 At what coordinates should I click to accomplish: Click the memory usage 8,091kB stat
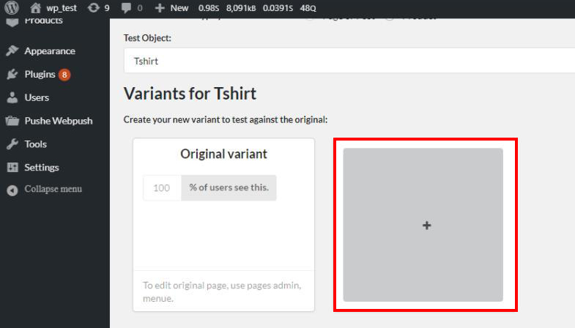240,8
